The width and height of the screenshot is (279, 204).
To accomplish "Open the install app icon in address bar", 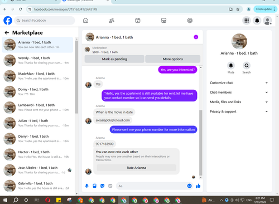I will (230, 9).
